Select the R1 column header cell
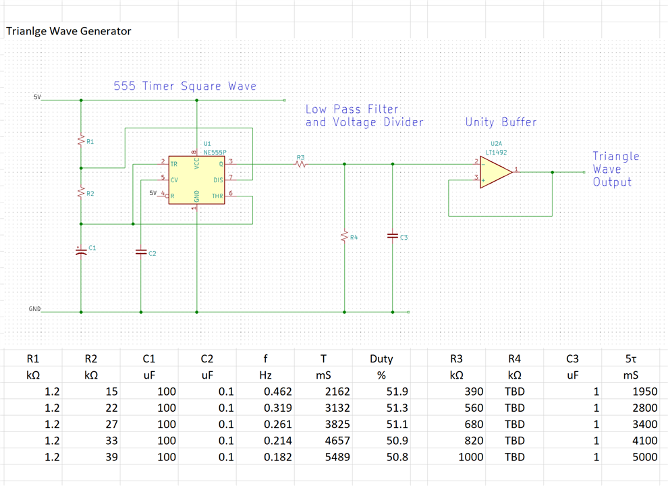 coord(33,358)
